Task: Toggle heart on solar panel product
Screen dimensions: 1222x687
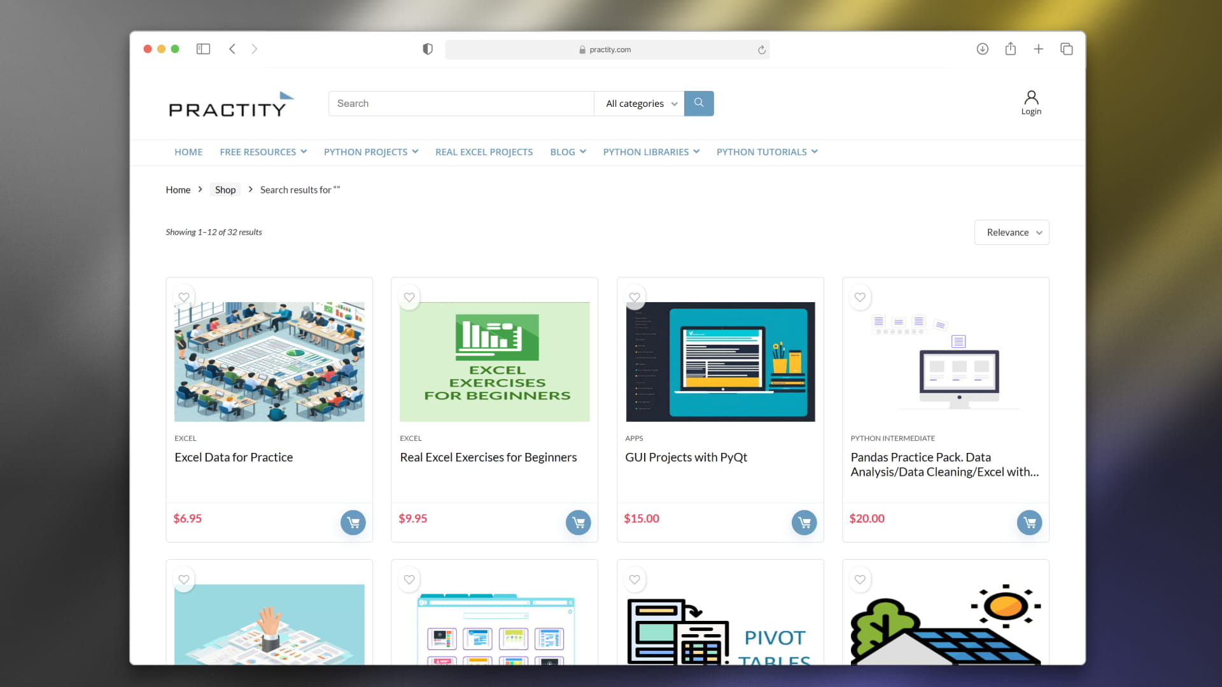Action: (860, 579)
